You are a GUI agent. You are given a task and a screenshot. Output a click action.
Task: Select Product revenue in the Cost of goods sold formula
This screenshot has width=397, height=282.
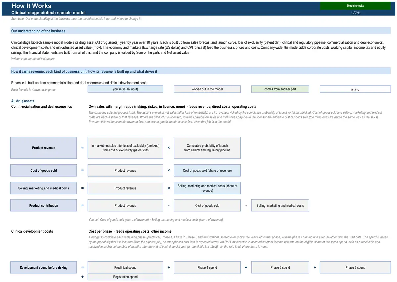(x=125, y=170)
